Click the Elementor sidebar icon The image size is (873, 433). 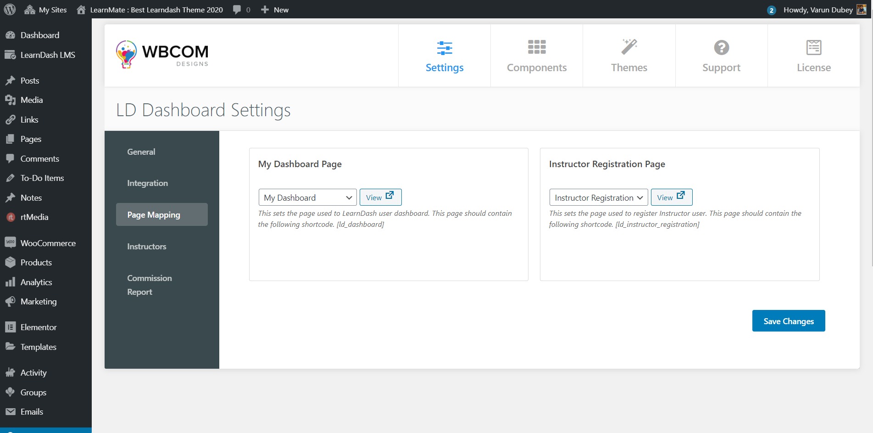(10, 327)
